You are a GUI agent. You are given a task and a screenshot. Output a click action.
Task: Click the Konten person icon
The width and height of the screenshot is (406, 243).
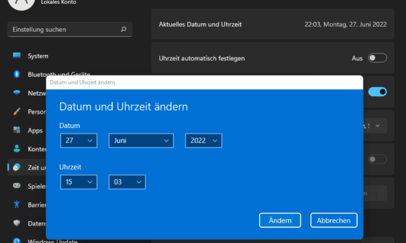coord(17,149)
